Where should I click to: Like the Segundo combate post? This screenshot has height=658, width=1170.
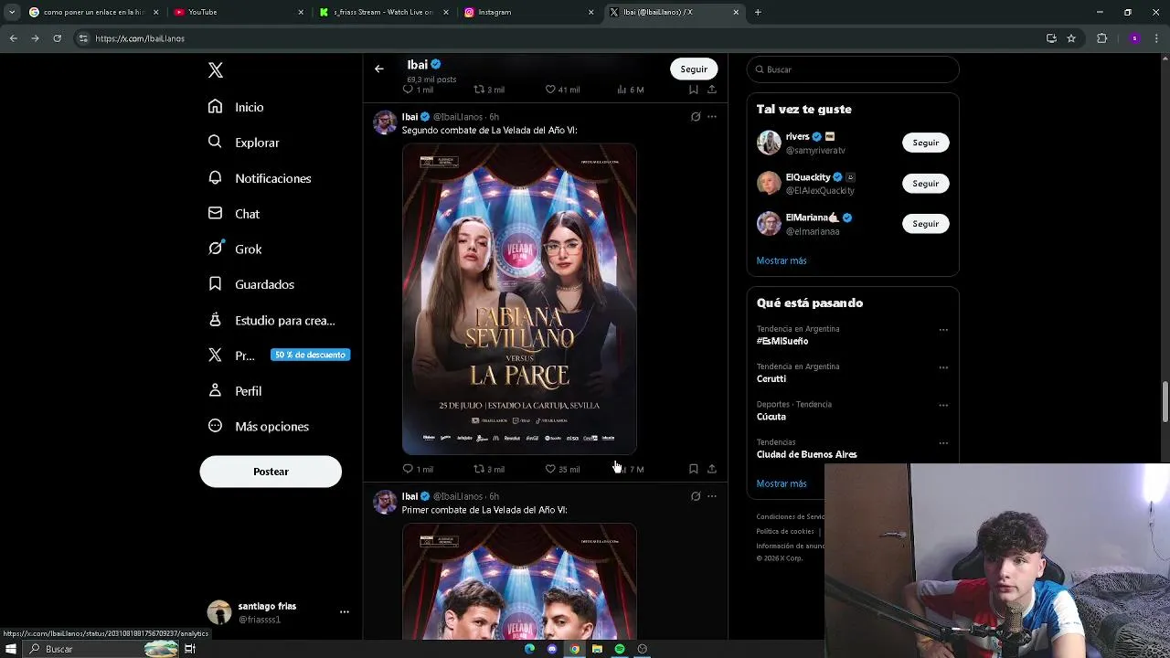[562, 469]
